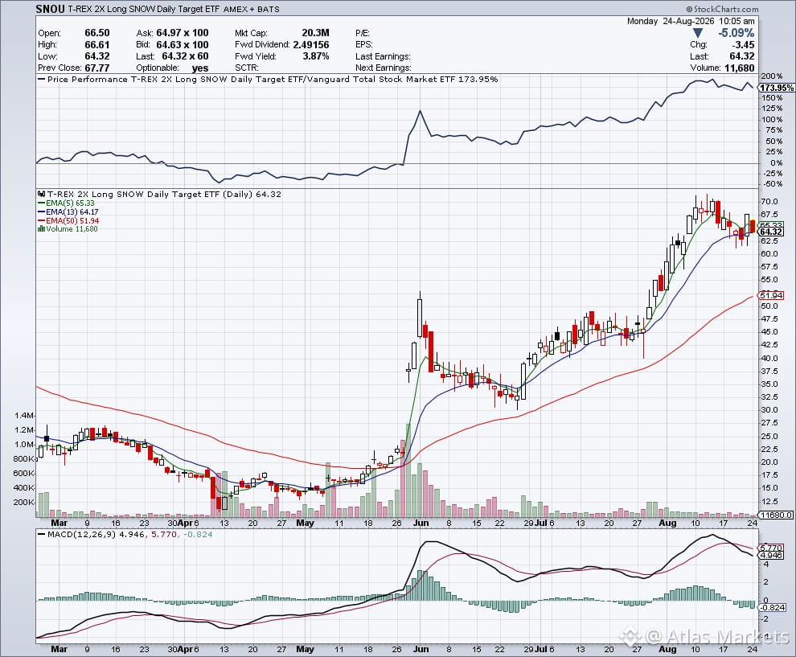Click the T-REX 2X Long SNOW ETF title

(x=144, y=9)
